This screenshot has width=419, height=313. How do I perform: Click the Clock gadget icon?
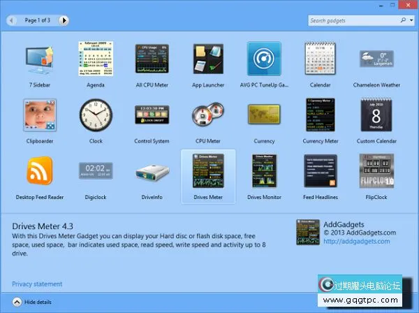[x=96, y=115]
